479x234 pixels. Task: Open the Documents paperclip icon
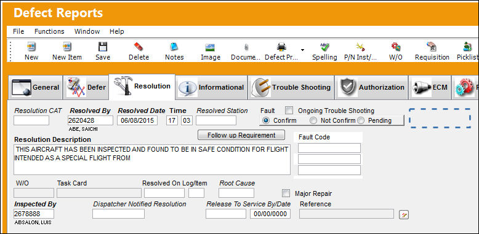(x=246, y=47)
